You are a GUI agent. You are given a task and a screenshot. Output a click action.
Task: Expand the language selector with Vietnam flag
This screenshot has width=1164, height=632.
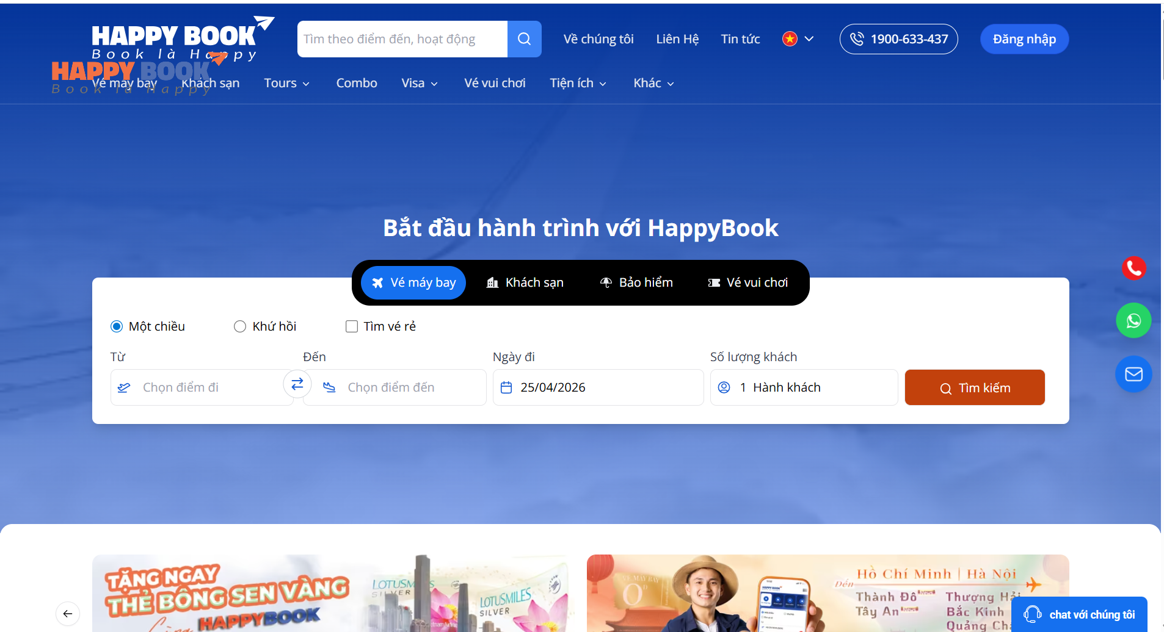coord(799,38)
